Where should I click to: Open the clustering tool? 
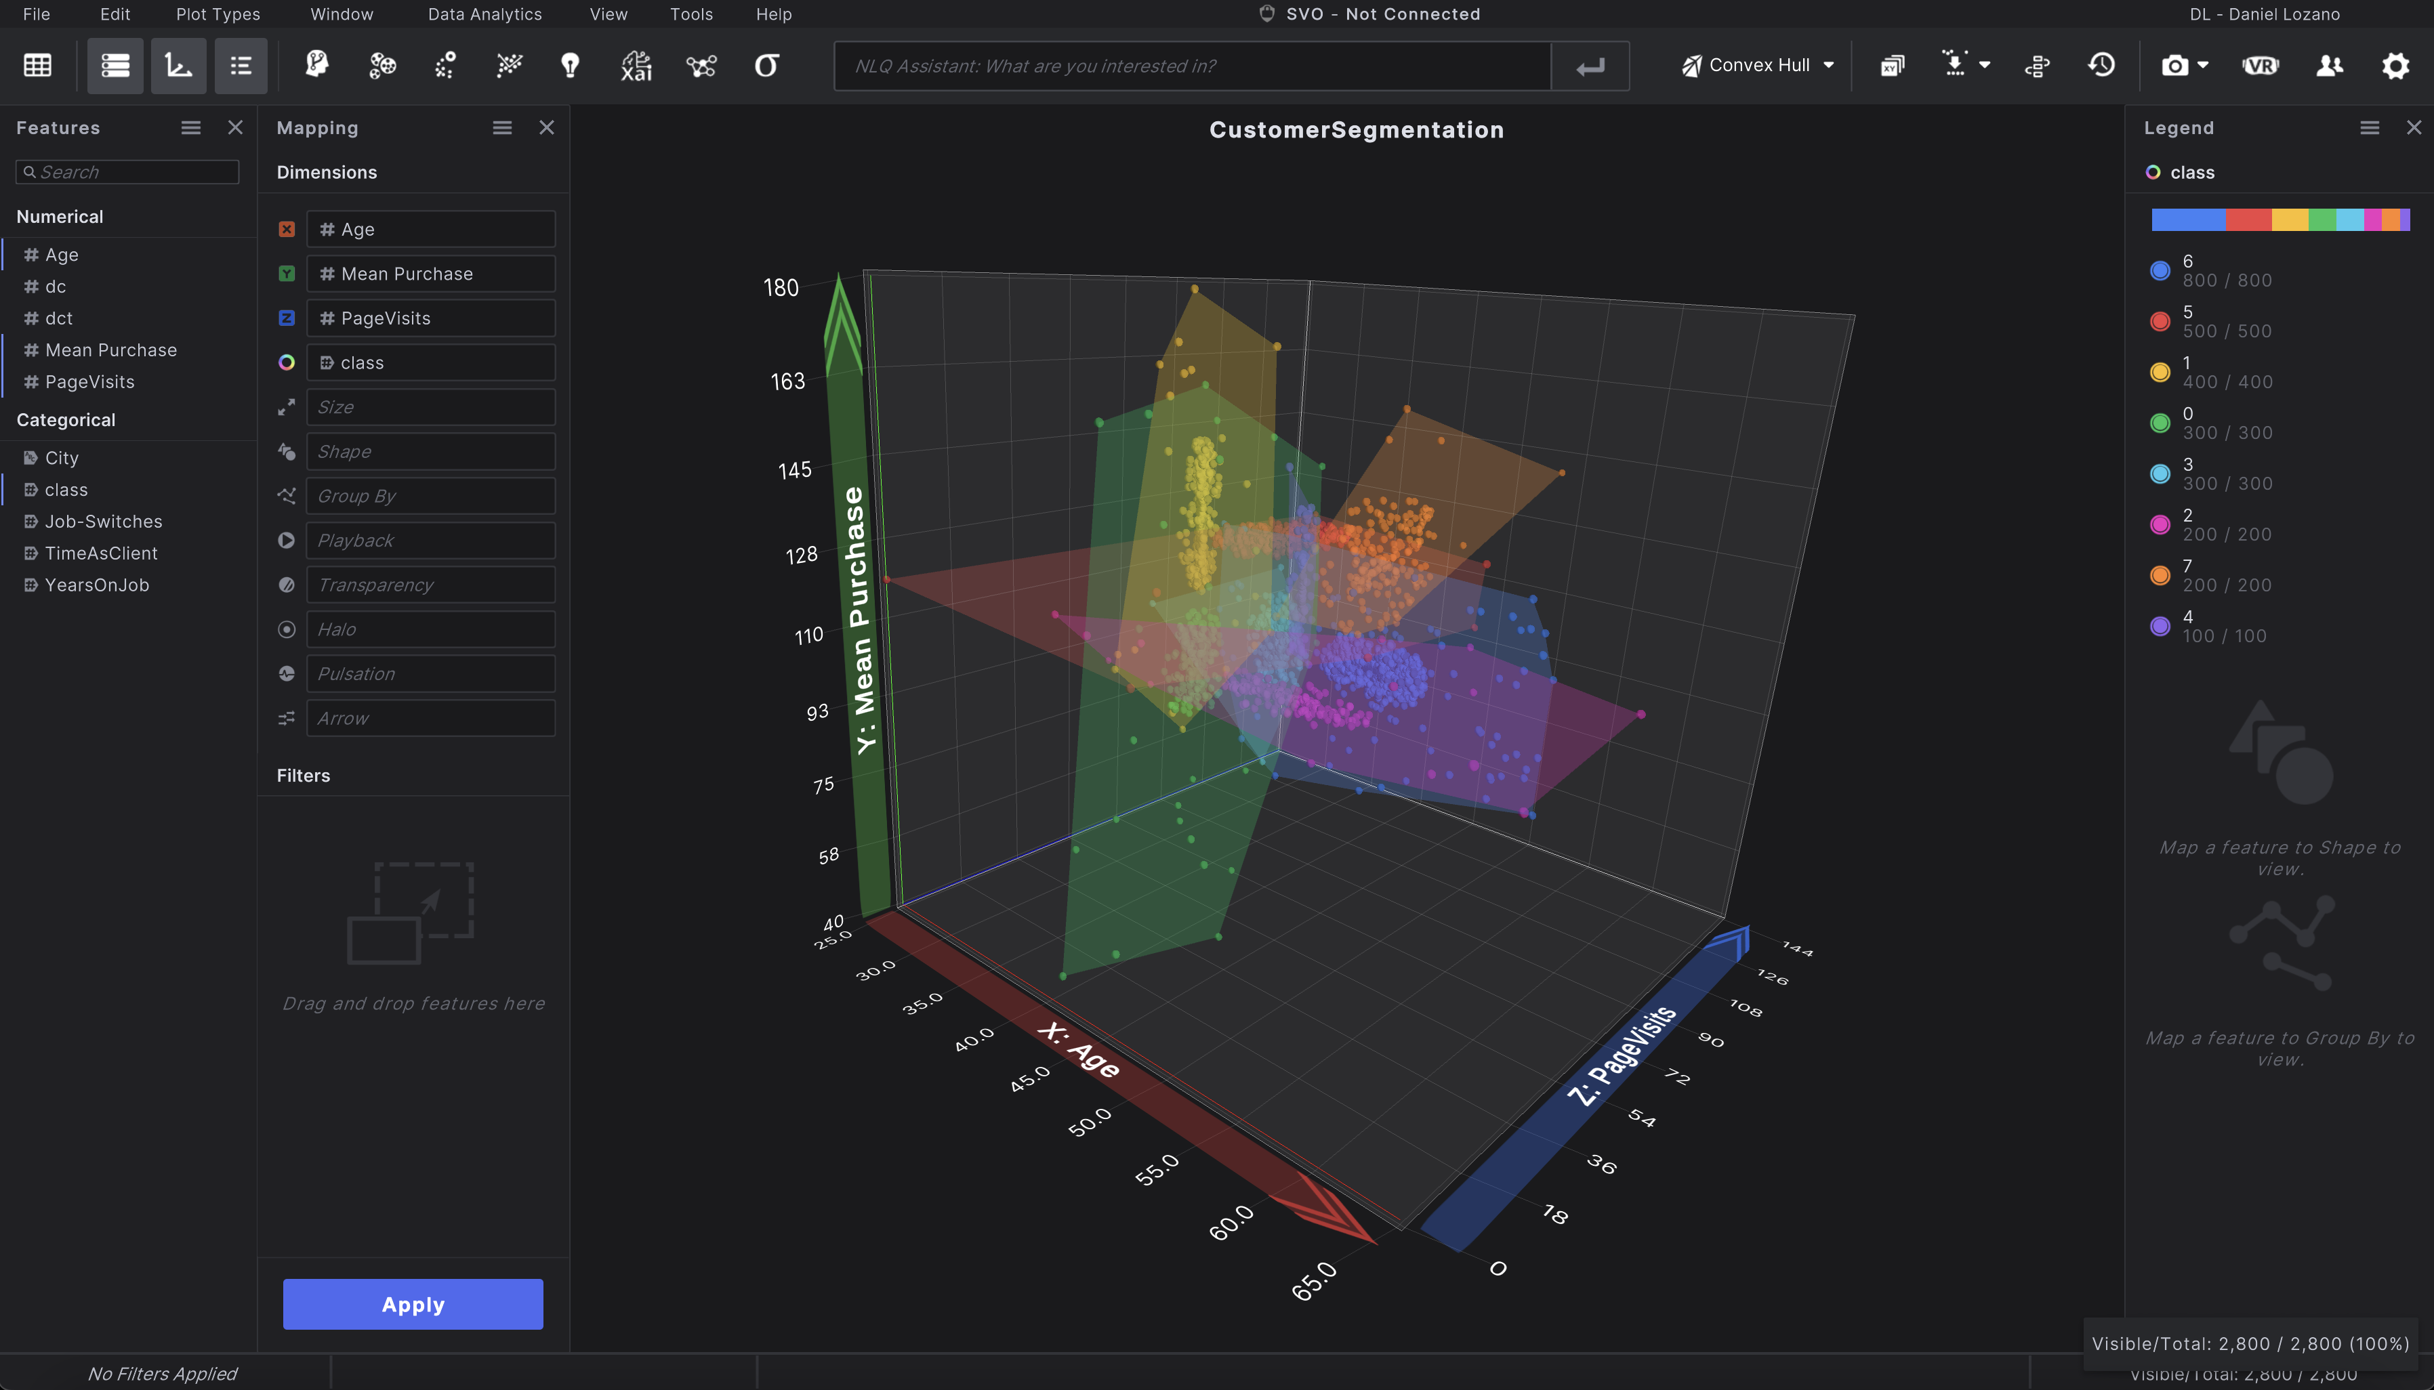[381, 65]
